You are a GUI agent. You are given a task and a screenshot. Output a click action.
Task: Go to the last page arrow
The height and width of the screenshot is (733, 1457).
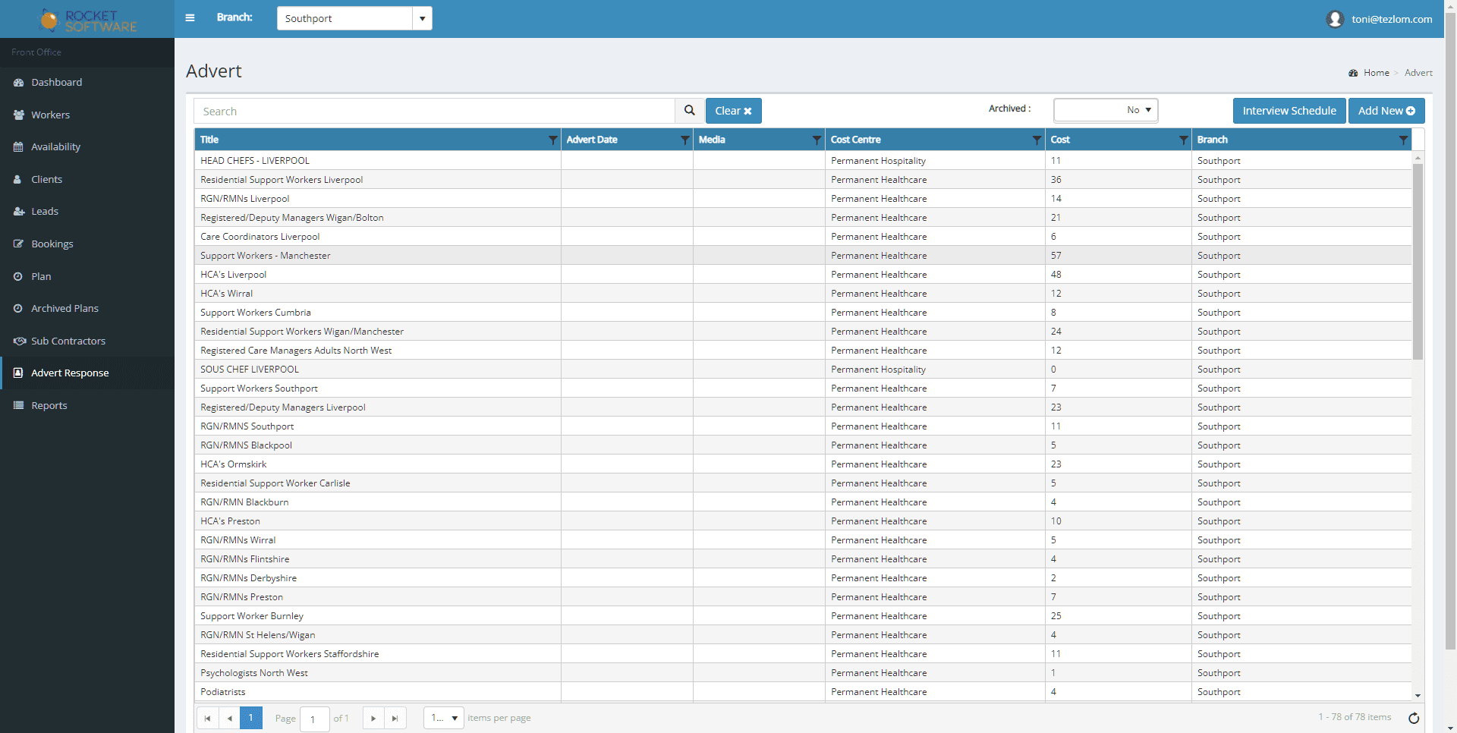click(x=395, y=718)
